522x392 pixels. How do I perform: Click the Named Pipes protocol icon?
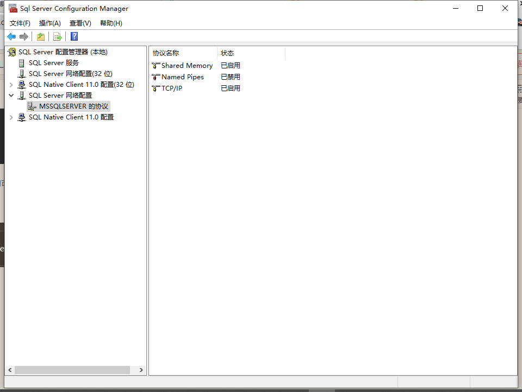pyautogui.click(x=156, y=77)
